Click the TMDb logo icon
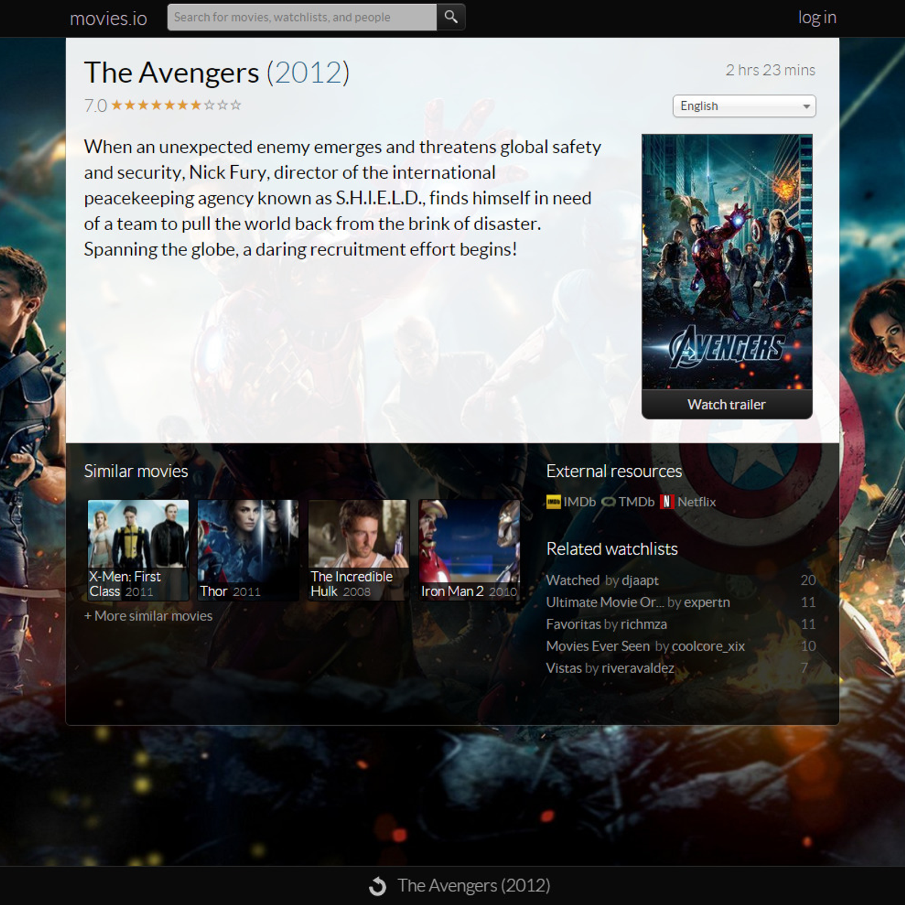The height and width of the screenshot is (905, 905). point(609,502)
